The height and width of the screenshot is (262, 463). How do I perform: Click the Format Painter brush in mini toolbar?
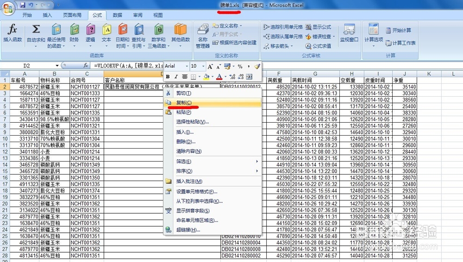pos(257,66)
